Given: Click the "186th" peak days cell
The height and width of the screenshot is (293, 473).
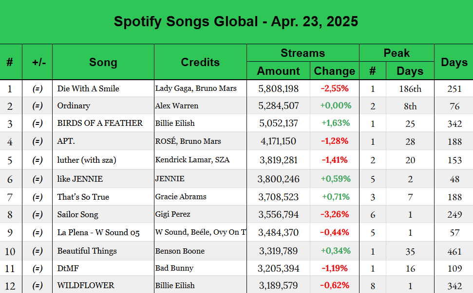Looking at the screenshot, I should 410,88.
